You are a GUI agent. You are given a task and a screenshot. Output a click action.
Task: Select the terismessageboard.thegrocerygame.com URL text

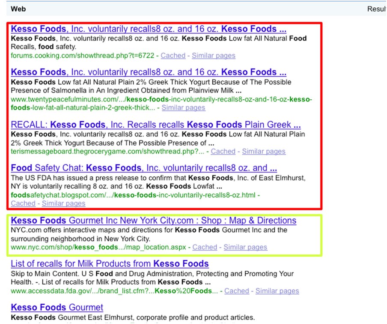coord(107,151)
